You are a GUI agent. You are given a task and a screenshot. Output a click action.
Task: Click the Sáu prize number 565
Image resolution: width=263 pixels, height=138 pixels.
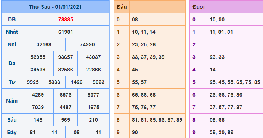(x=66, y=120)
